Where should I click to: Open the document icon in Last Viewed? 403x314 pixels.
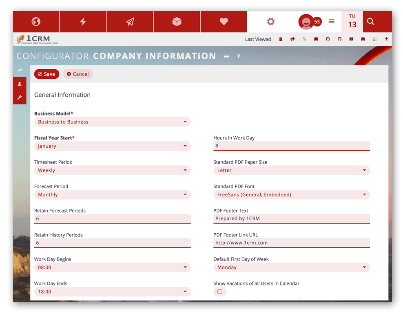(x=281, y=39)
